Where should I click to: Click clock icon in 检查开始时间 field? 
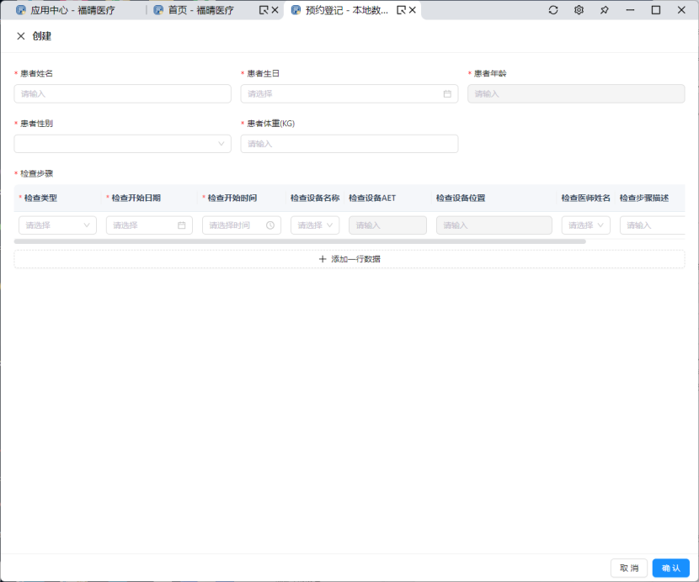pyautogui.click(x=269, y=225)
